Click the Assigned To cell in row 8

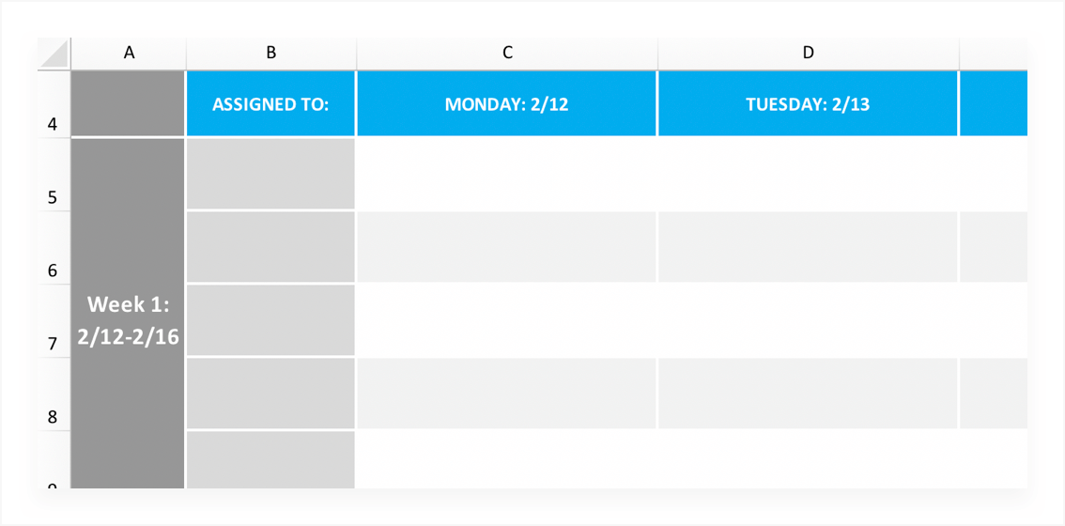click(x=270, y=394)
